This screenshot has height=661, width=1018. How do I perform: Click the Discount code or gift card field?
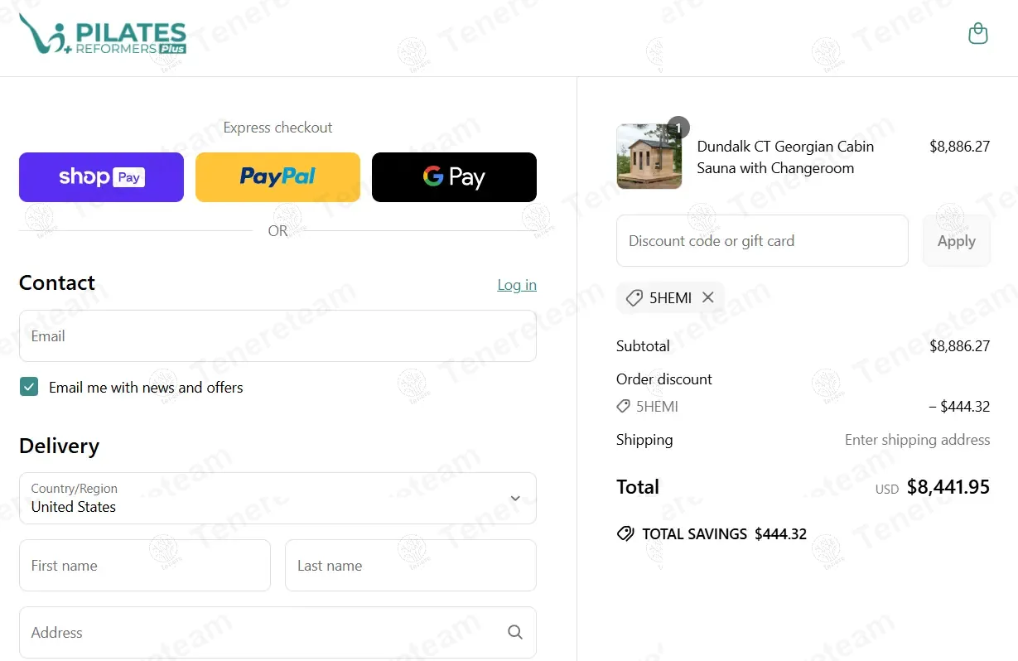point(762,241)
